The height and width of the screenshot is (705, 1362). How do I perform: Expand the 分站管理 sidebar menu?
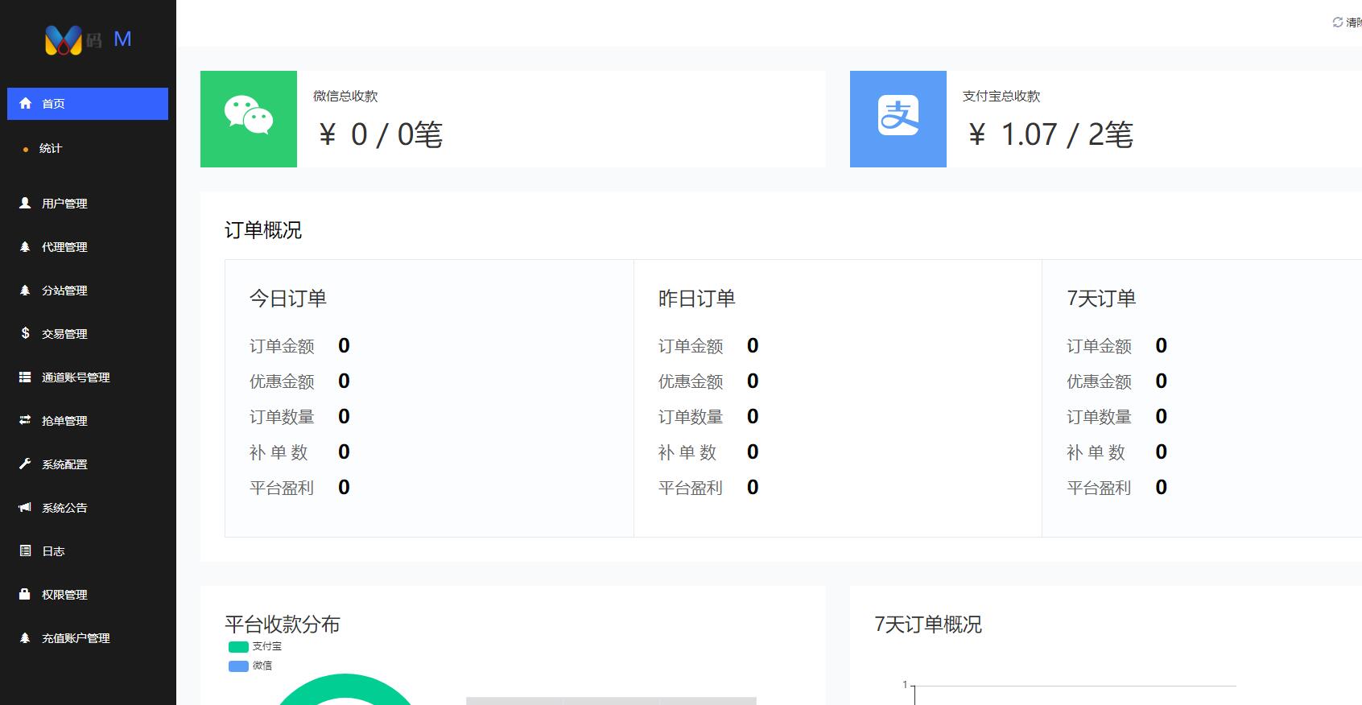64,291
